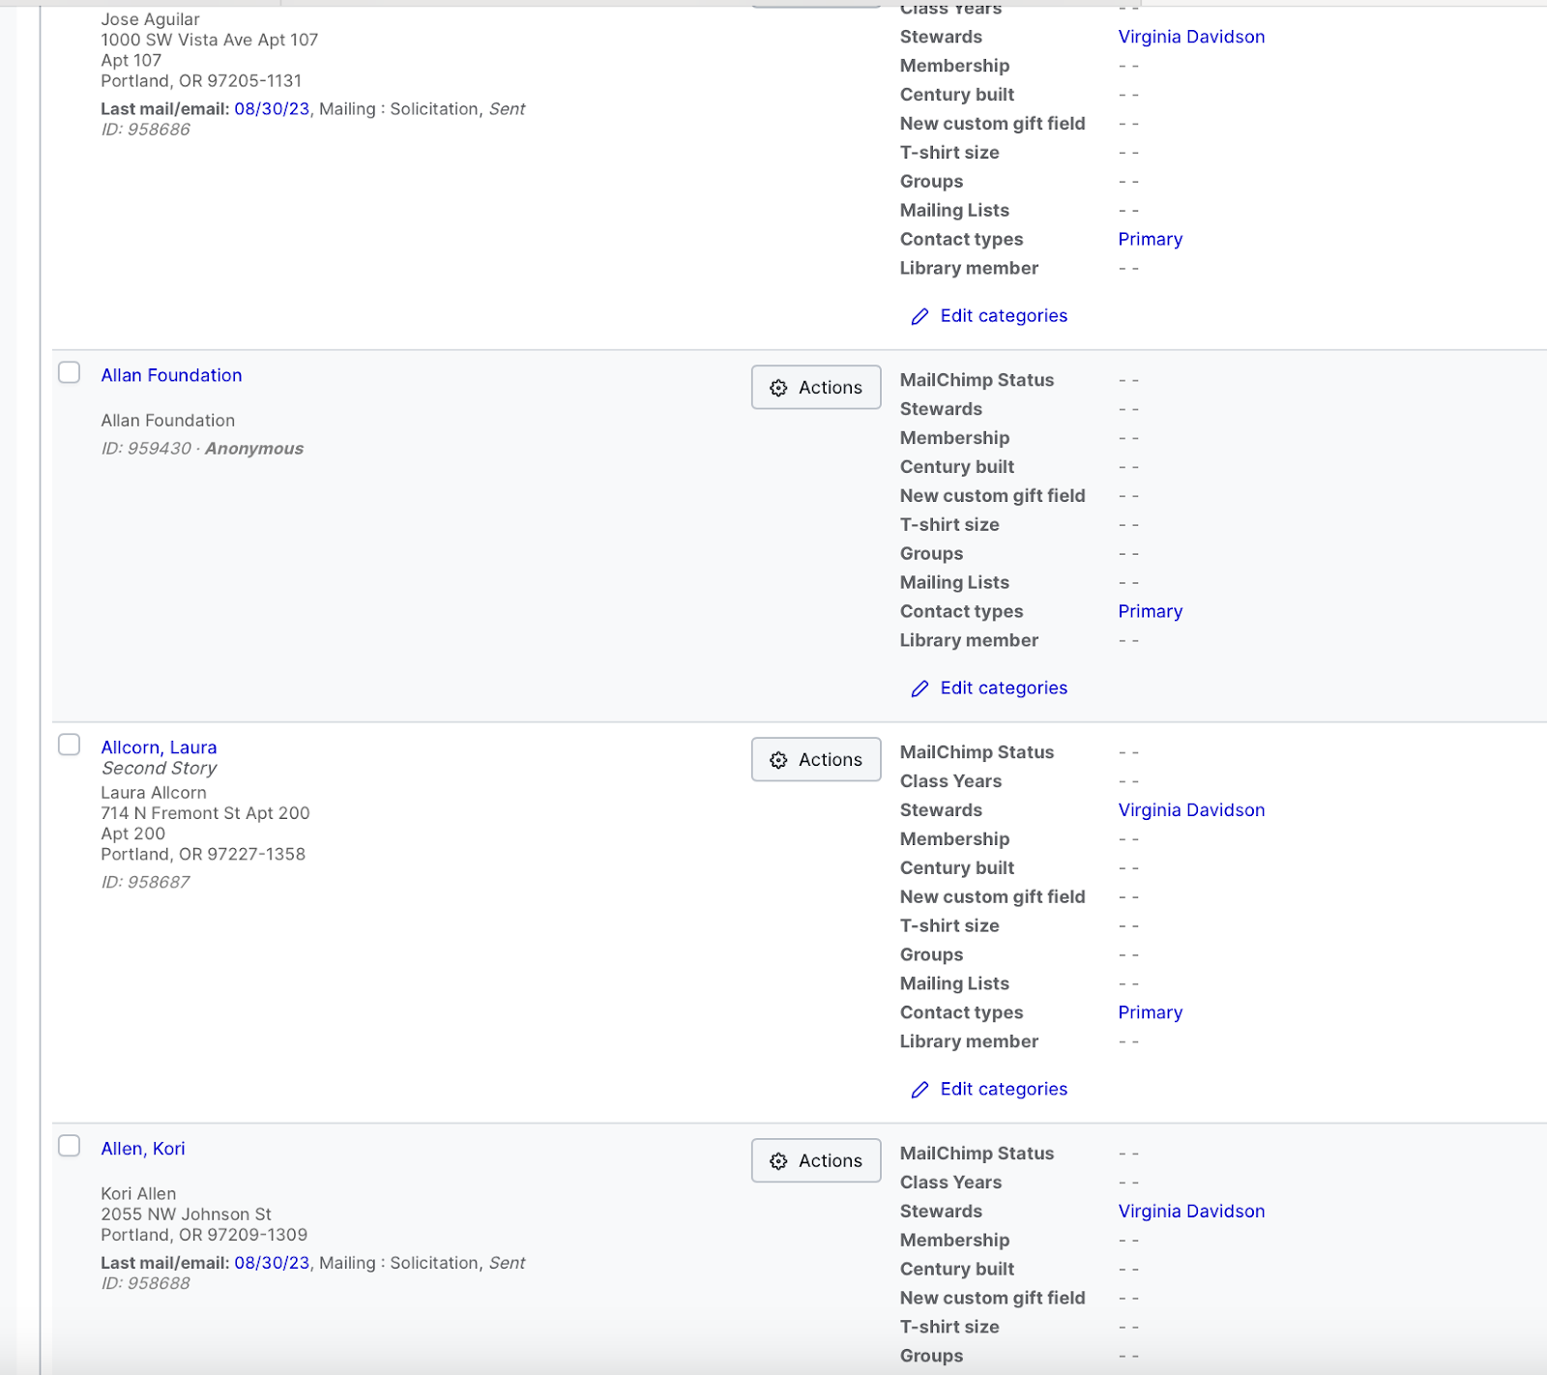Open the Allcorn, Laura constituent link
Screen dimensions: 1547x1375
(x=159, y=747)
